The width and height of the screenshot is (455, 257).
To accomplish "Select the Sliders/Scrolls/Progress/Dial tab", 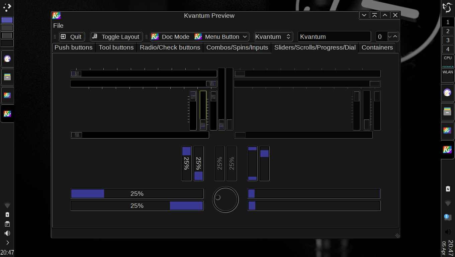I will point(315,48).
